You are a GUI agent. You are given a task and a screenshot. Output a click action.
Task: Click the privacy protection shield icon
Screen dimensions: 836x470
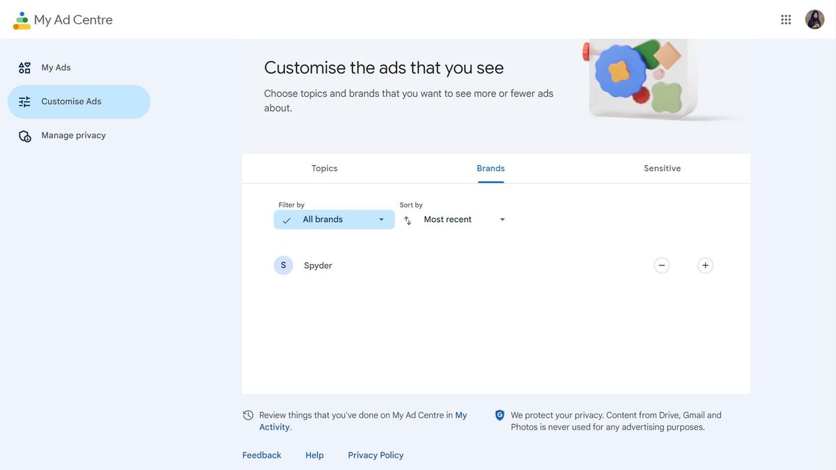pos(498,414)
